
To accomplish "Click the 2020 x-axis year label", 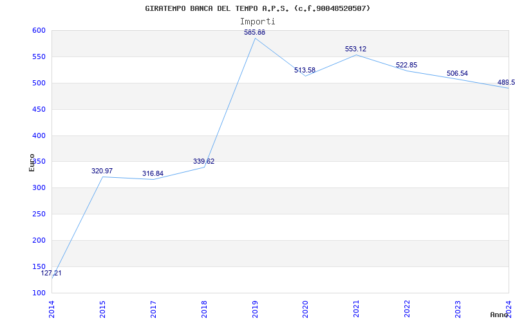I will pyautogui.click(x=306, y=309).
